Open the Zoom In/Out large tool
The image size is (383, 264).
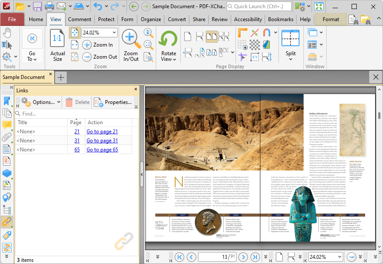(131, 45)
